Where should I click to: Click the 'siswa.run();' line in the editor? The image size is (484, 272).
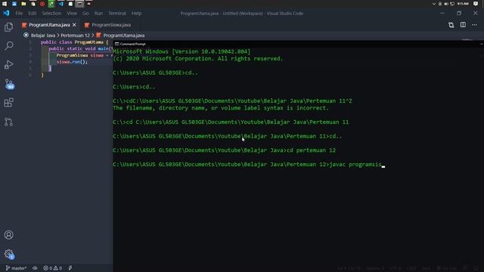click(72, 62)
